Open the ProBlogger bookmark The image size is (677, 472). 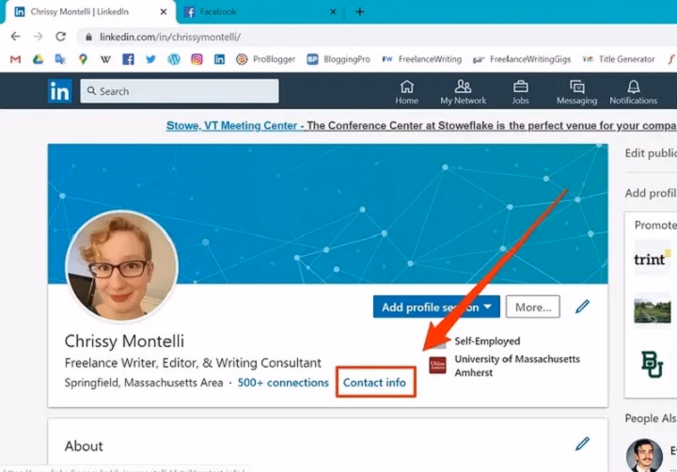266,59
